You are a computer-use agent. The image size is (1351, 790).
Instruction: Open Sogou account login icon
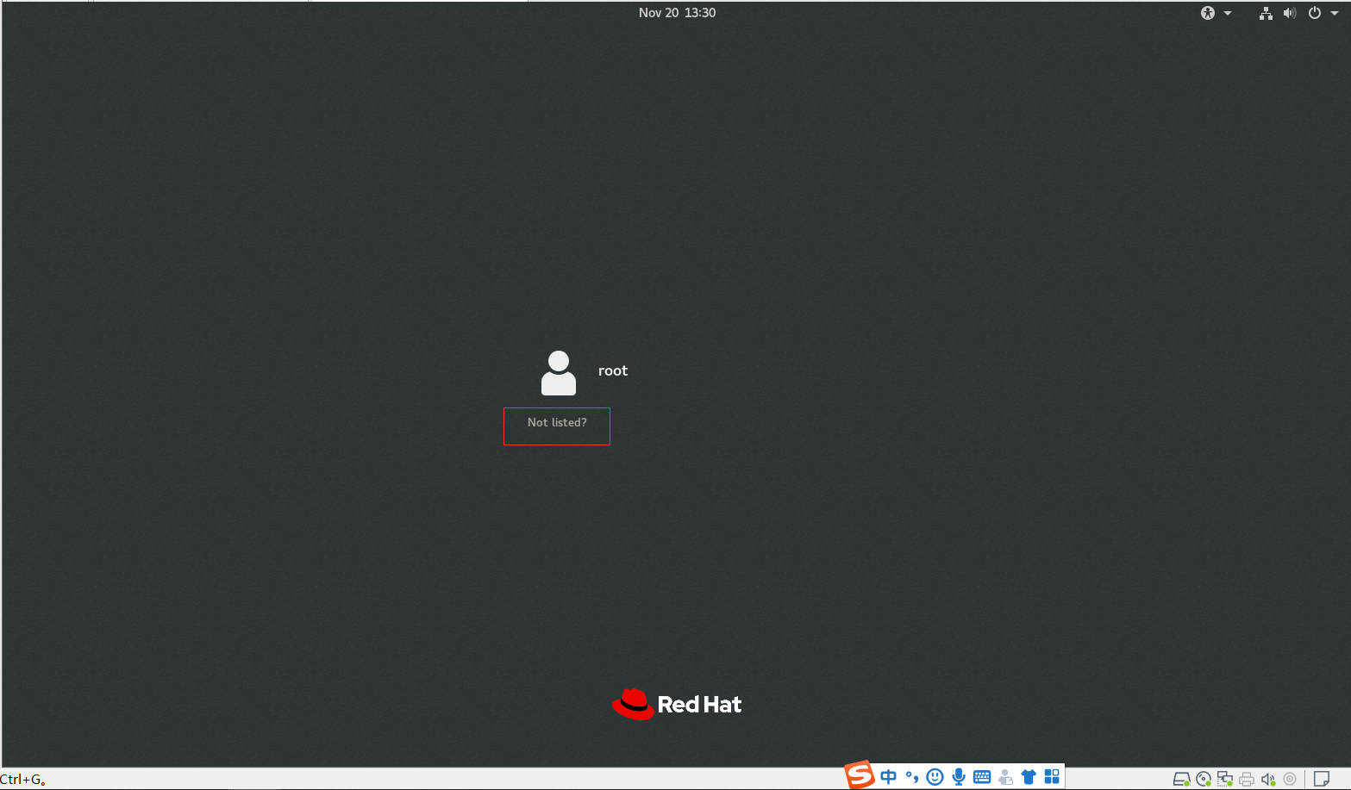click(1005, 777)
